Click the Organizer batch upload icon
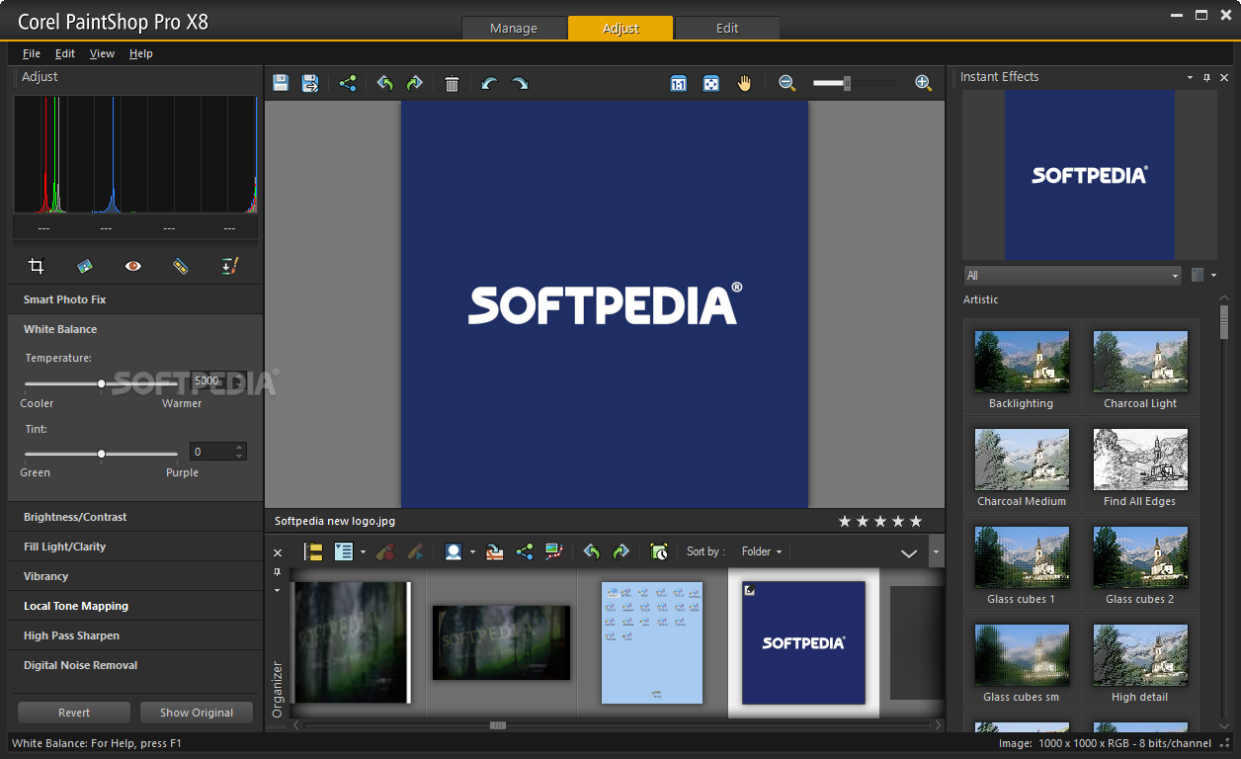 tap(495, 551)
